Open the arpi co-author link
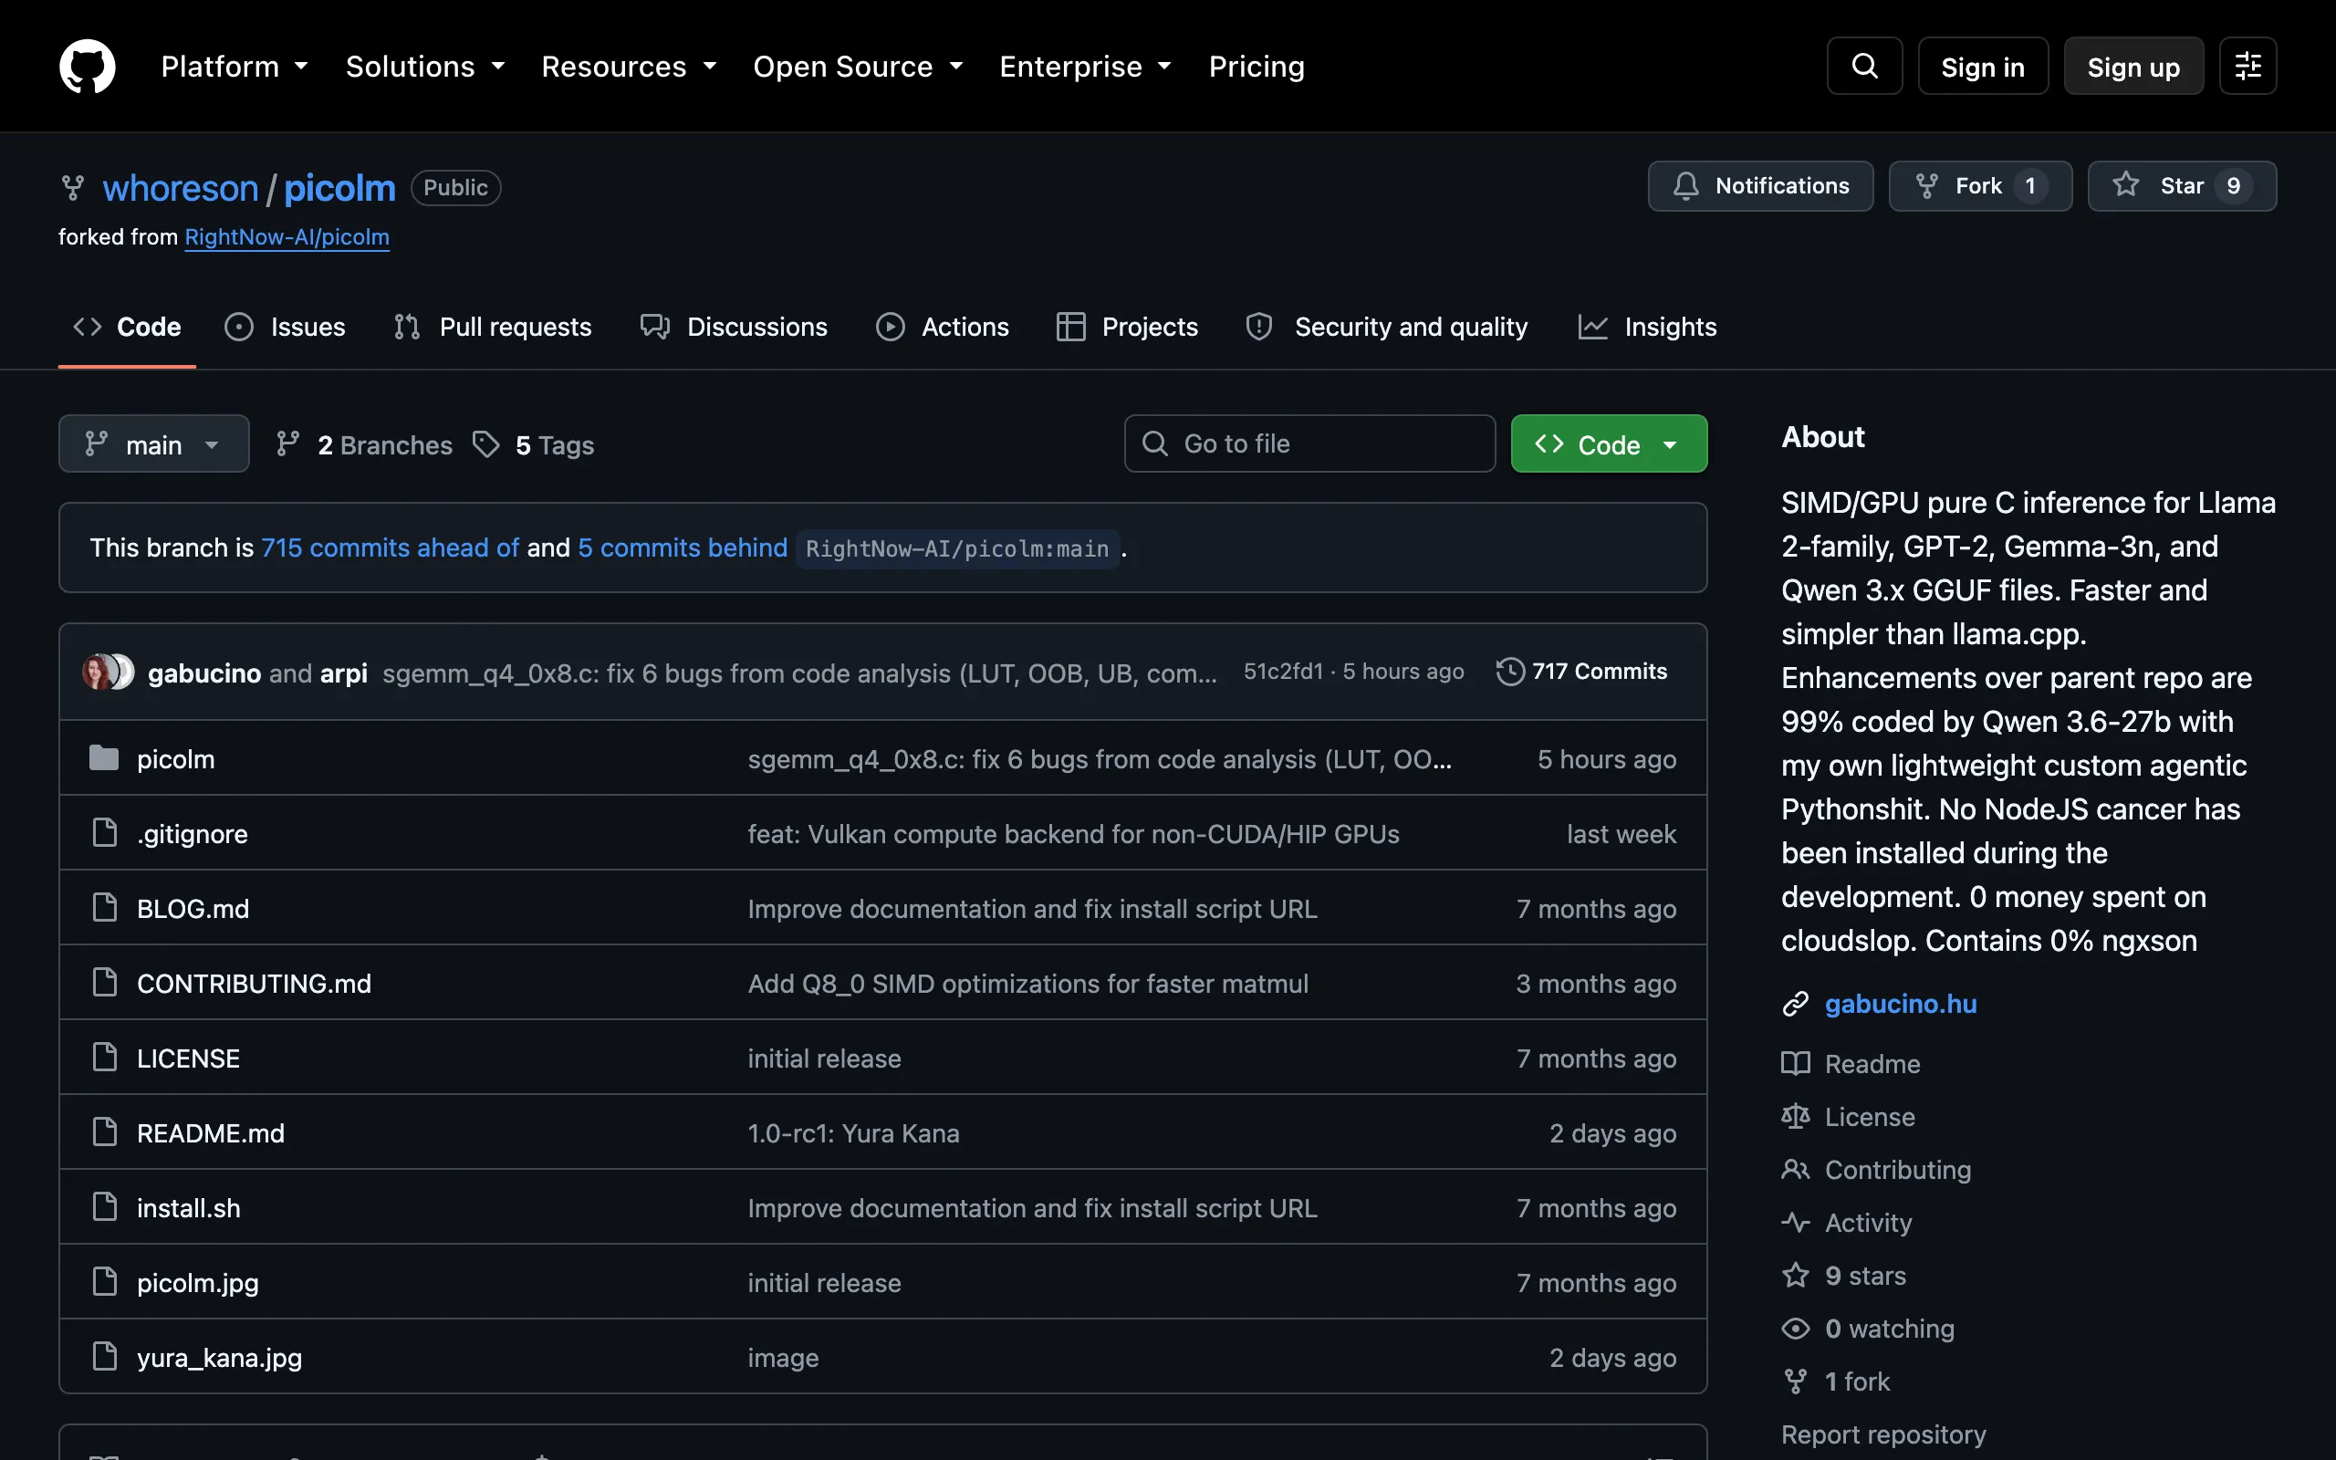 coord(343,673)
